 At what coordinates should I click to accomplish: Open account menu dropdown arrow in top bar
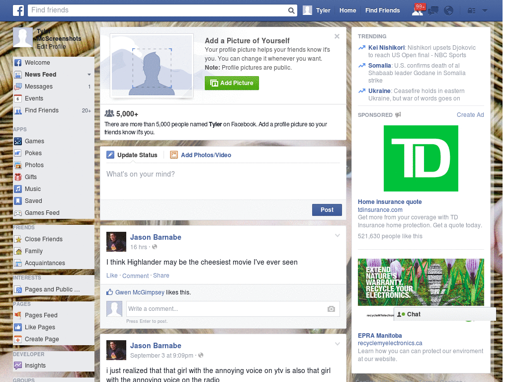point(485,11)
